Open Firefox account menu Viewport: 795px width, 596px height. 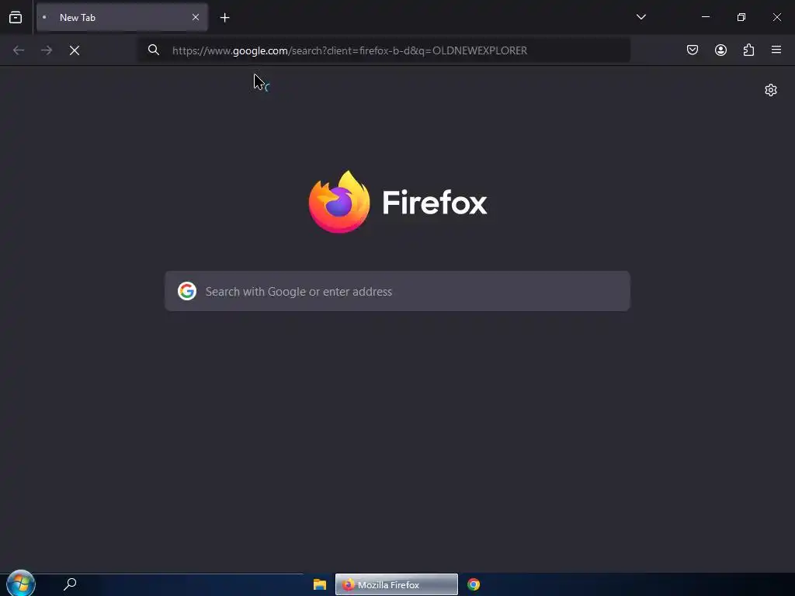click(x=720, y=50)
